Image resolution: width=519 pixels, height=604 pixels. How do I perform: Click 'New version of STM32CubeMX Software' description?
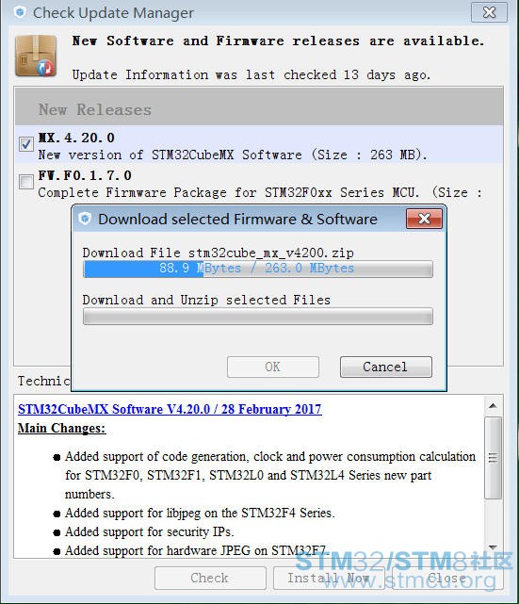pyautogui.click(x=233, y=155)
